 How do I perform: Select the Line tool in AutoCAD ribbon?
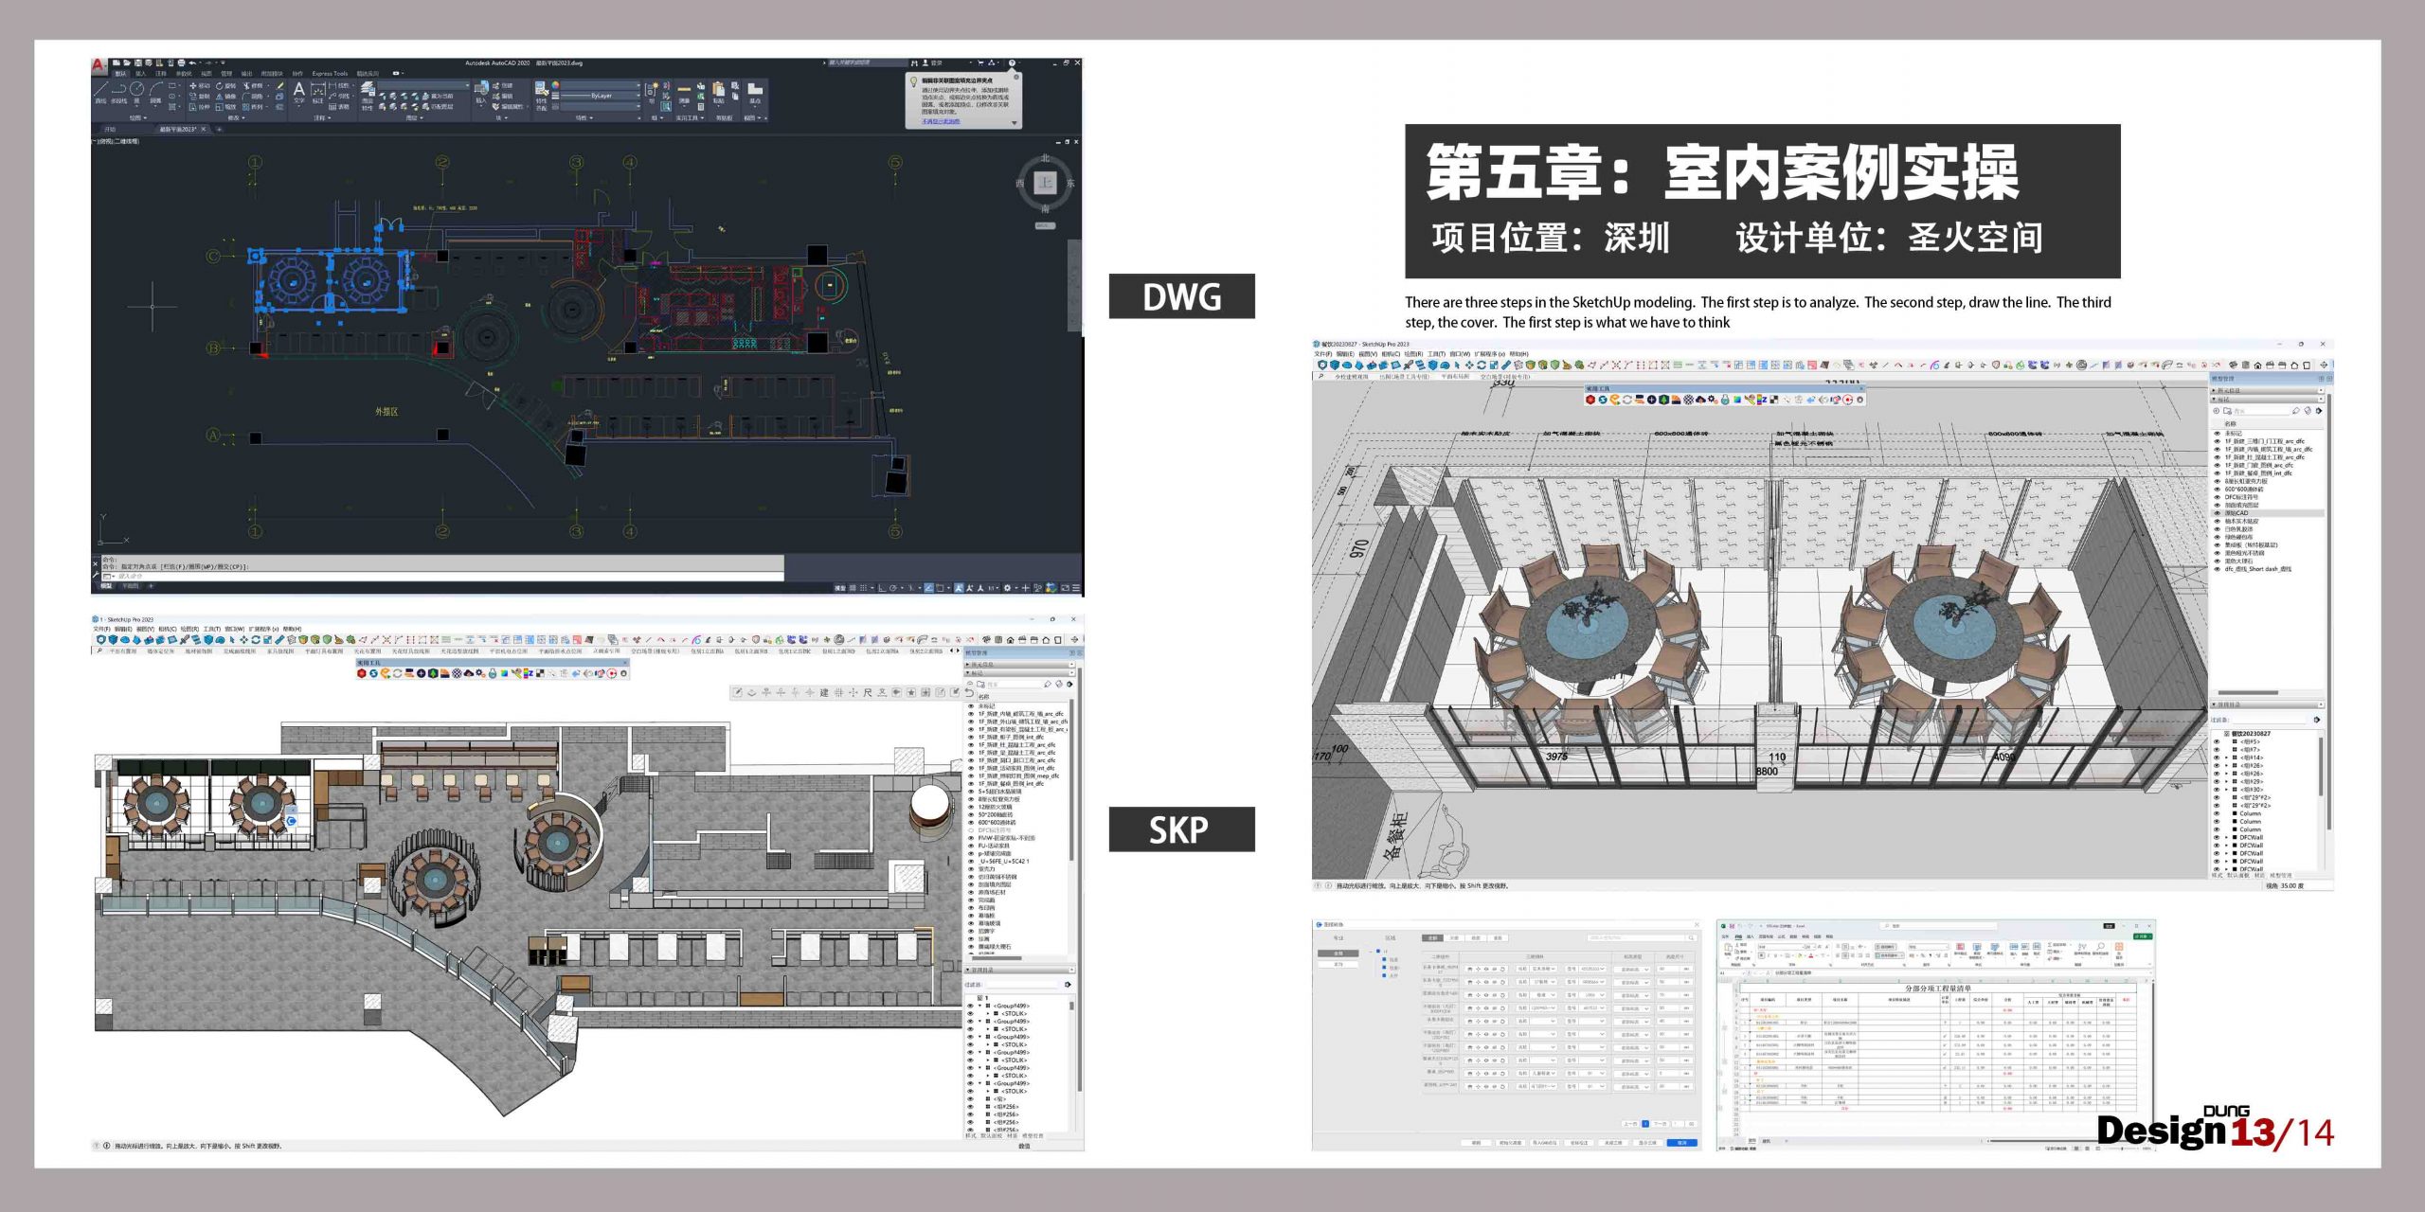click(x=100, y=91)
